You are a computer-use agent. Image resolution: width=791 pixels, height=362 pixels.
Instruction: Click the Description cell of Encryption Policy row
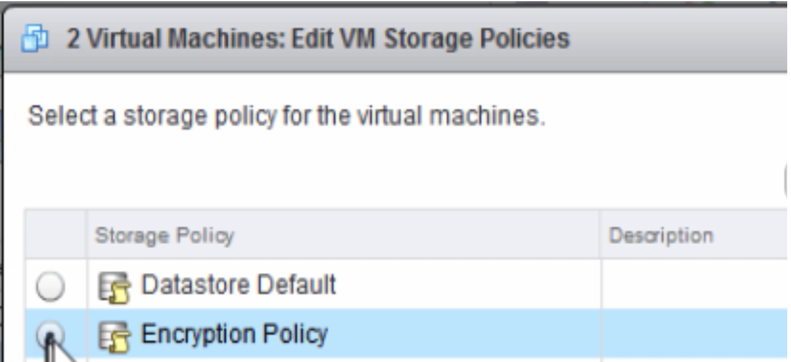click(x=695, y=334)
